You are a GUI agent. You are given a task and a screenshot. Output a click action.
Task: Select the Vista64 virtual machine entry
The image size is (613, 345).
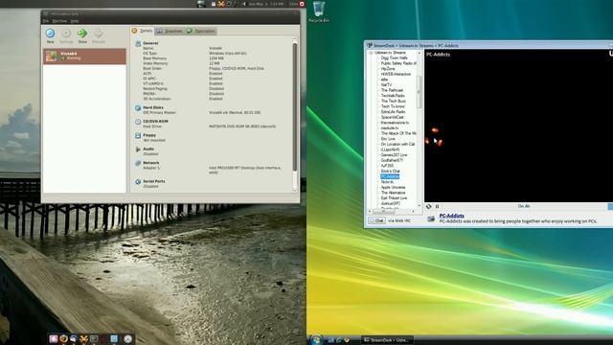pyautogui.click(x=84, y=57)
